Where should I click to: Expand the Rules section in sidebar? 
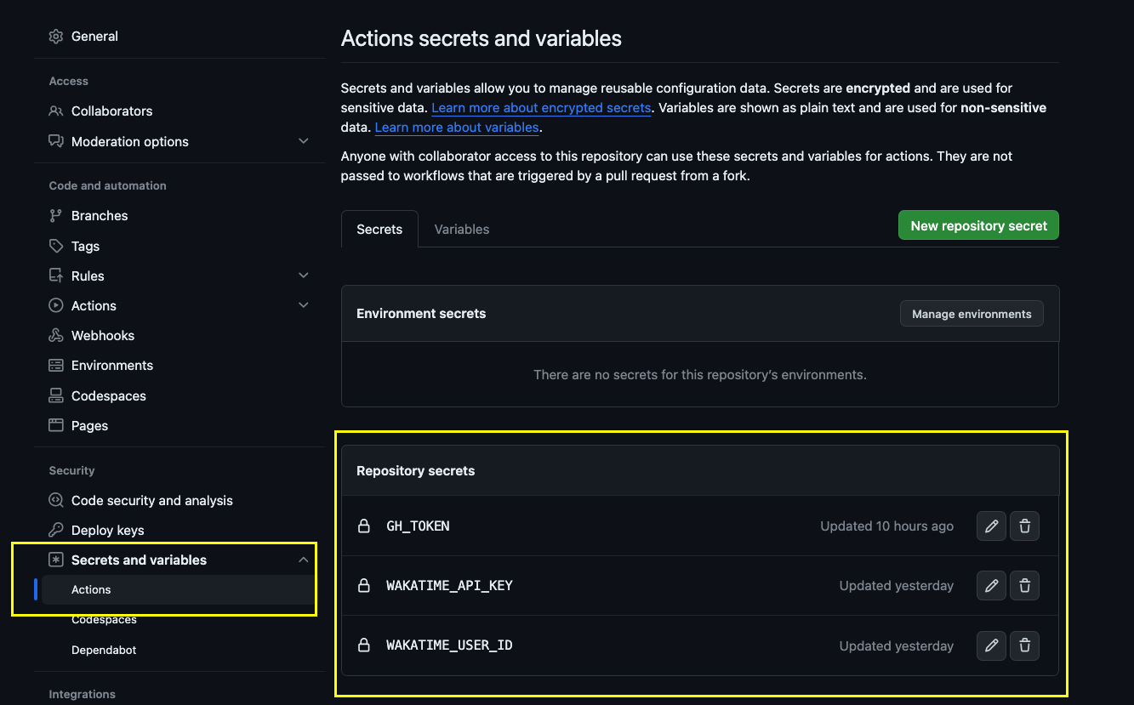304,275
